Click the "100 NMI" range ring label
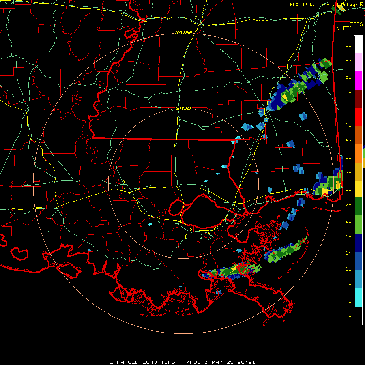 (183, 33)
